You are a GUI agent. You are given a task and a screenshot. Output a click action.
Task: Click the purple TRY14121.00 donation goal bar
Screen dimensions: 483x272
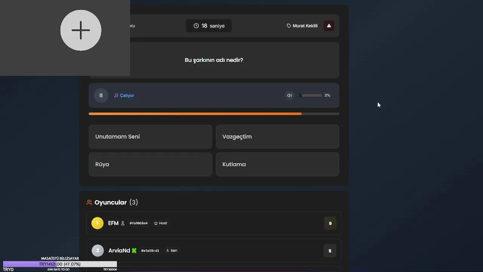pos(60,264)
